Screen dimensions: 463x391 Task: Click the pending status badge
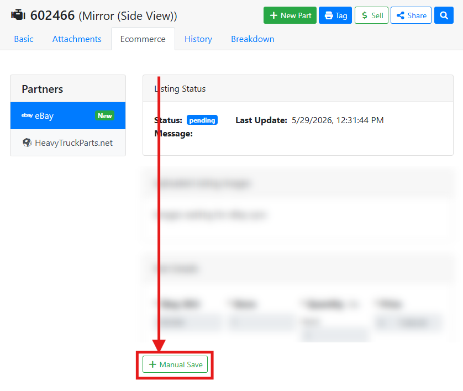point(202,120)
